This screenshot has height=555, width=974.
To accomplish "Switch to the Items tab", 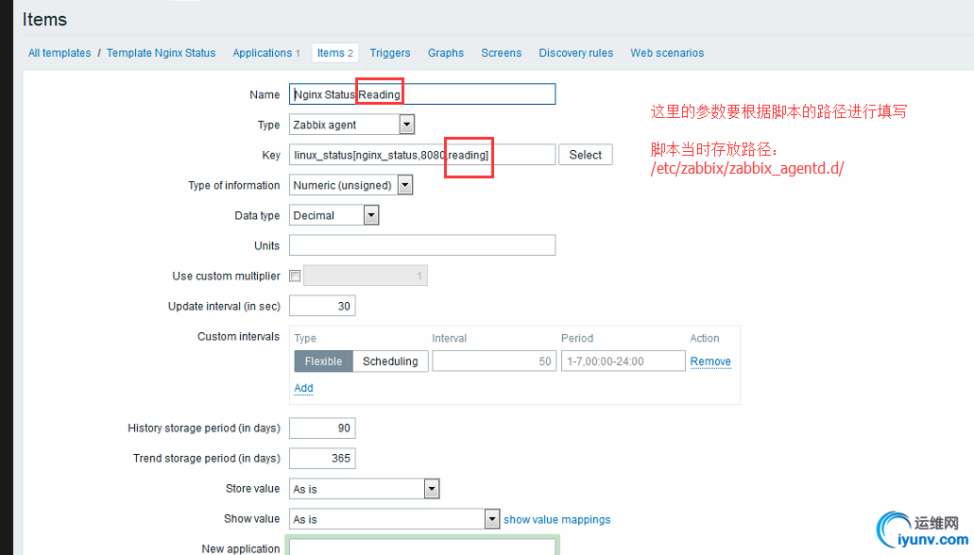I will [x=334, y=53].
